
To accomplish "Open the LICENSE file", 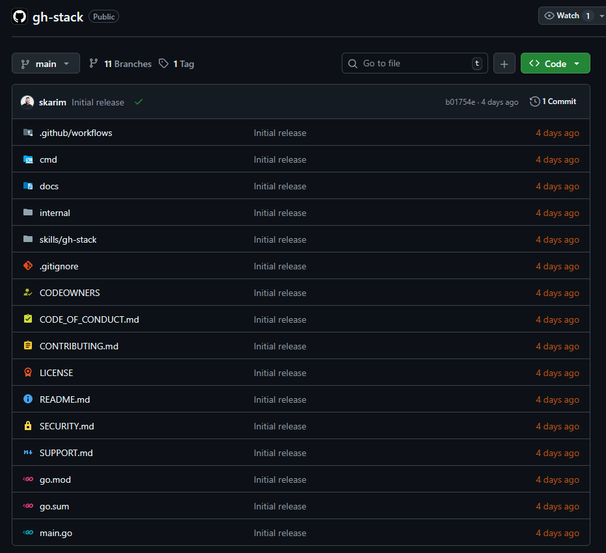I will 57,373.
